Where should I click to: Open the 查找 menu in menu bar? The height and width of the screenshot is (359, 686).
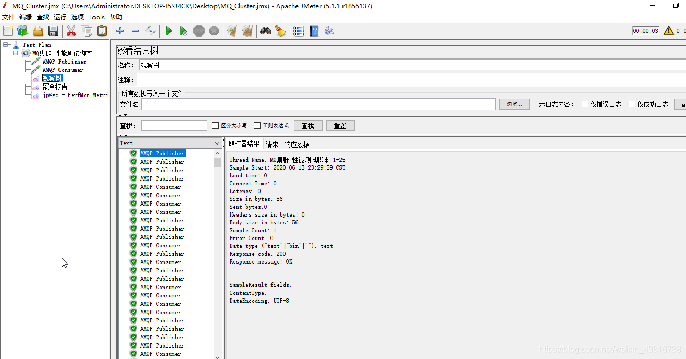[x=43, y=17]
